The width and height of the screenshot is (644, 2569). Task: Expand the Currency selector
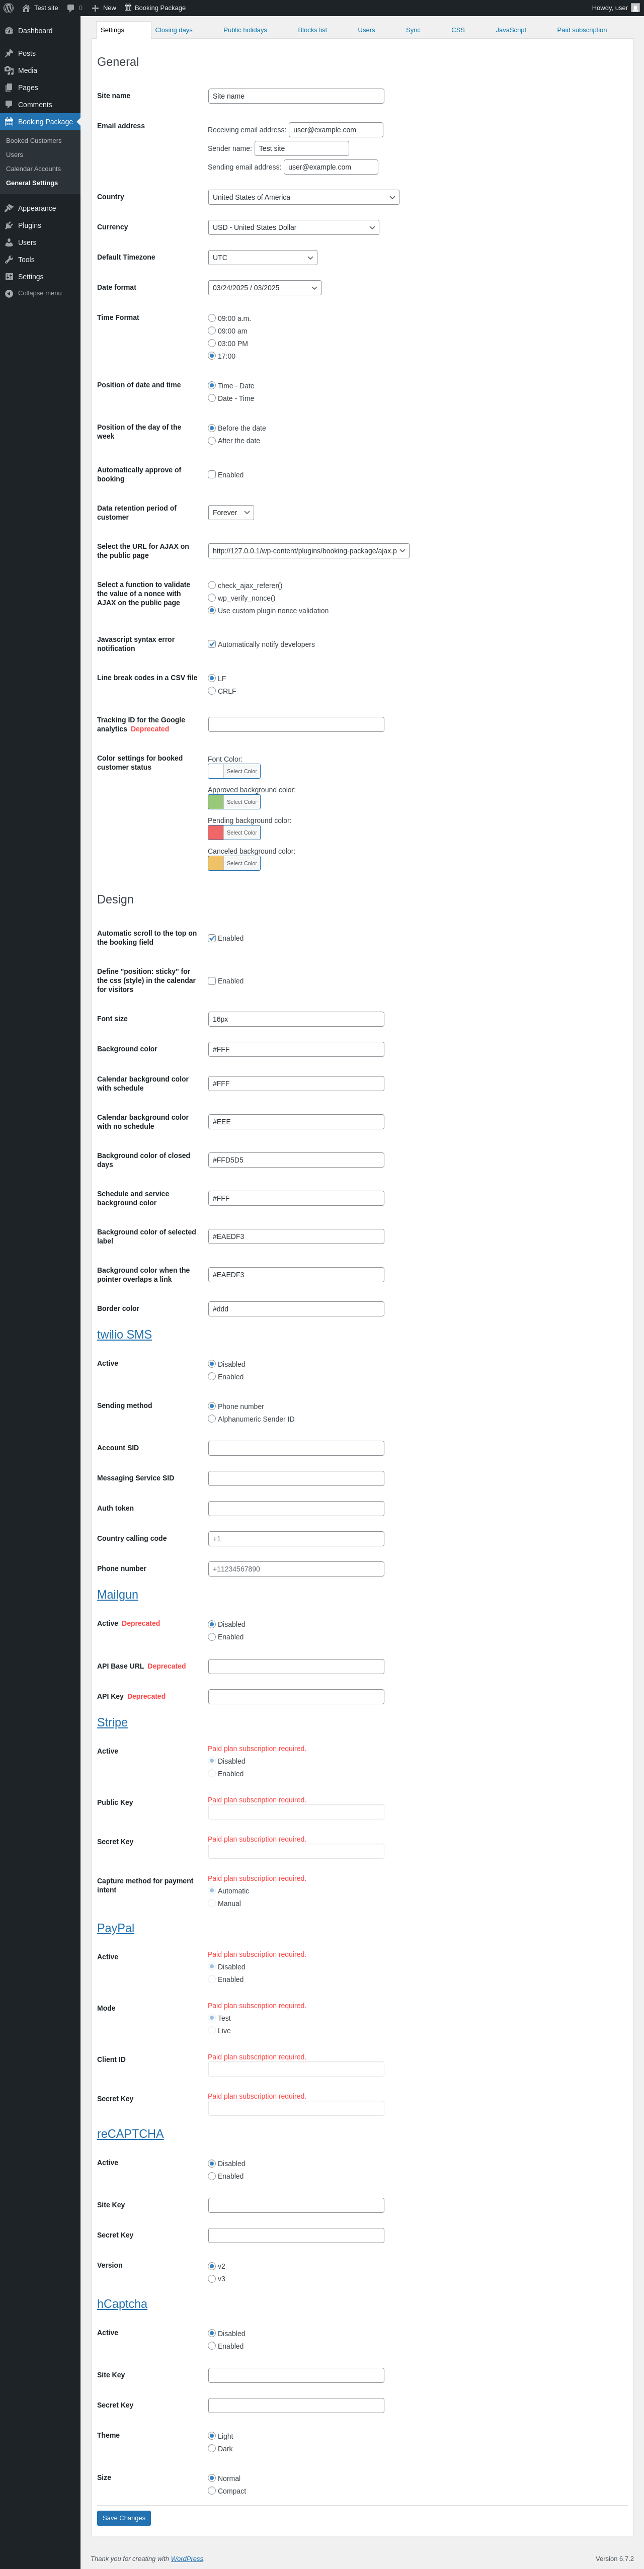click(293, 227)
